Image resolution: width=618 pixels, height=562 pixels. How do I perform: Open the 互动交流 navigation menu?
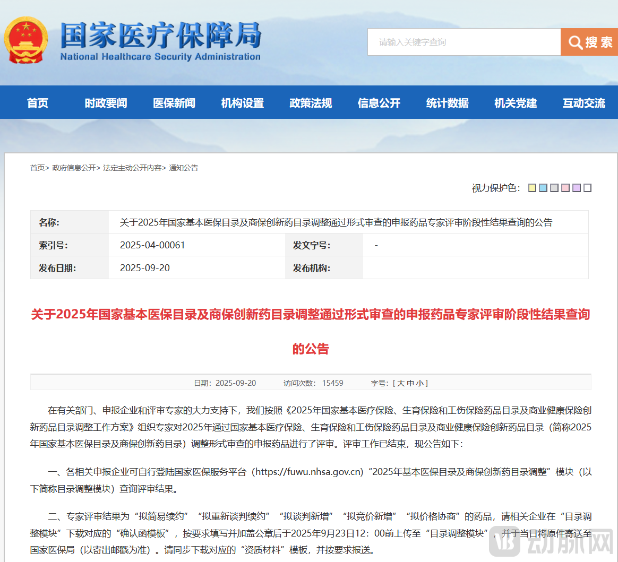pyautogui.click(x=583, y=103)
